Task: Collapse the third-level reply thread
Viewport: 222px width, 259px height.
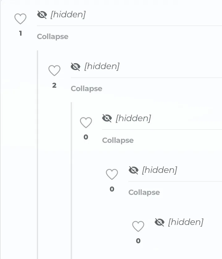Action: click(x=118, y=140)
